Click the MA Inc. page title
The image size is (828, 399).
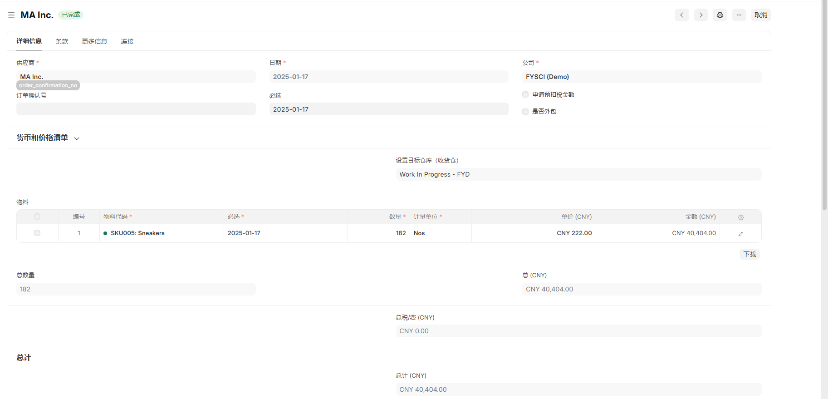coord(37,15)
